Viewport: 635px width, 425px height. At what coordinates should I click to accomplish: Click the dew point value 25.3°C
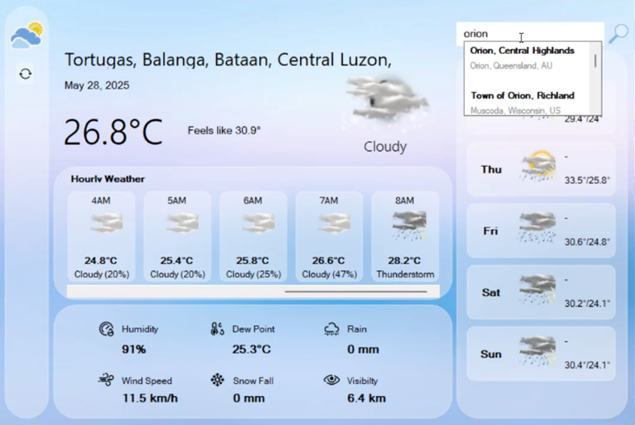[252, 349]
